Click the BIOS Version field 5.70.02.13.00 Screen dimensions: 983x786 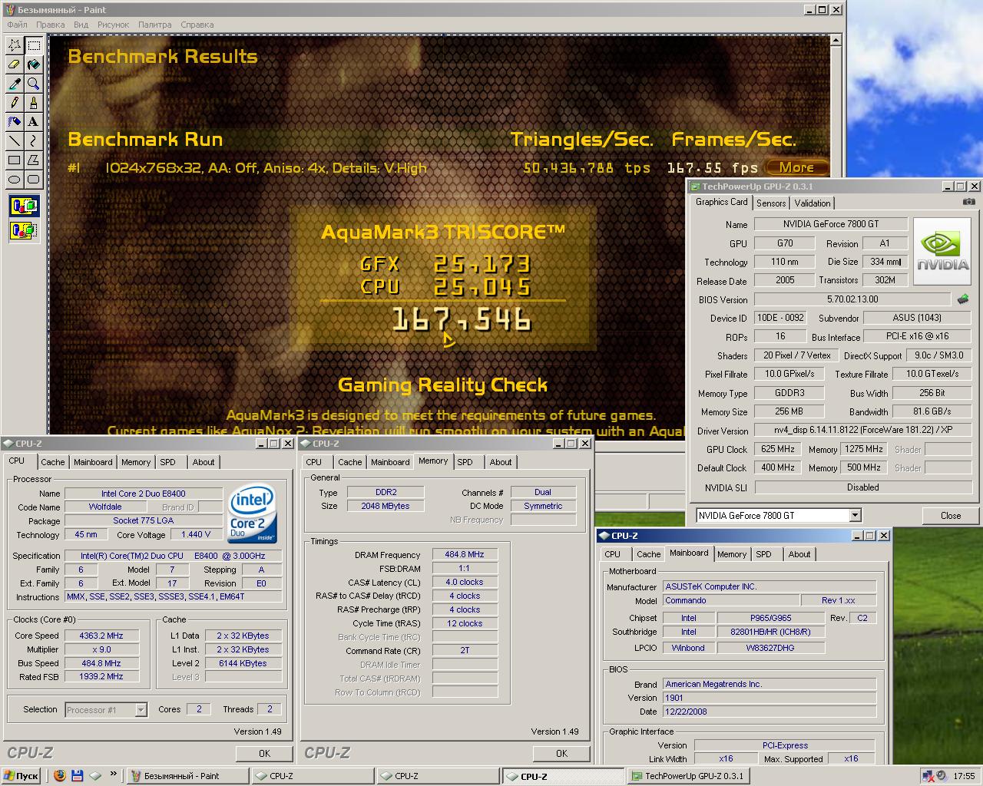point(852,299)
